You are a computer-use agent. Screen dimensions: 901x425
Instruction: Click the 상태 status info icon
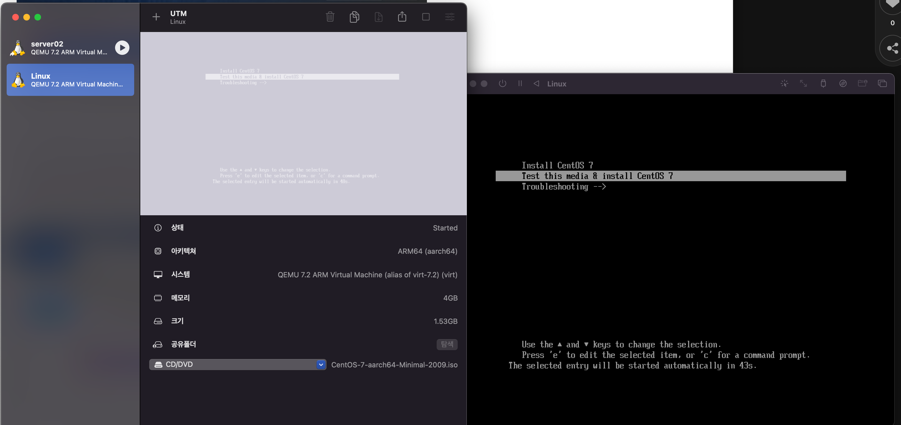(x=158, y=228)
